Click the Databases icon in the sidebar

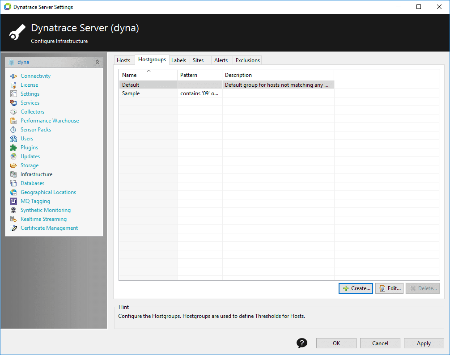(x=13, y=183)
